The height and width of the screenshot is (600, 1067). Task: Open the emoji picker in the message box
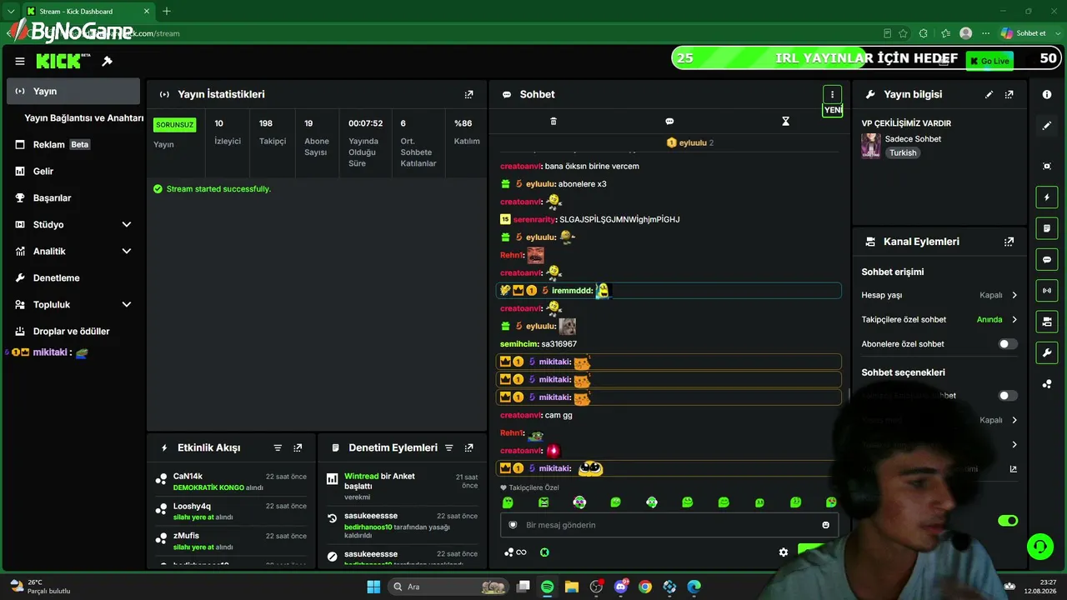826,525
